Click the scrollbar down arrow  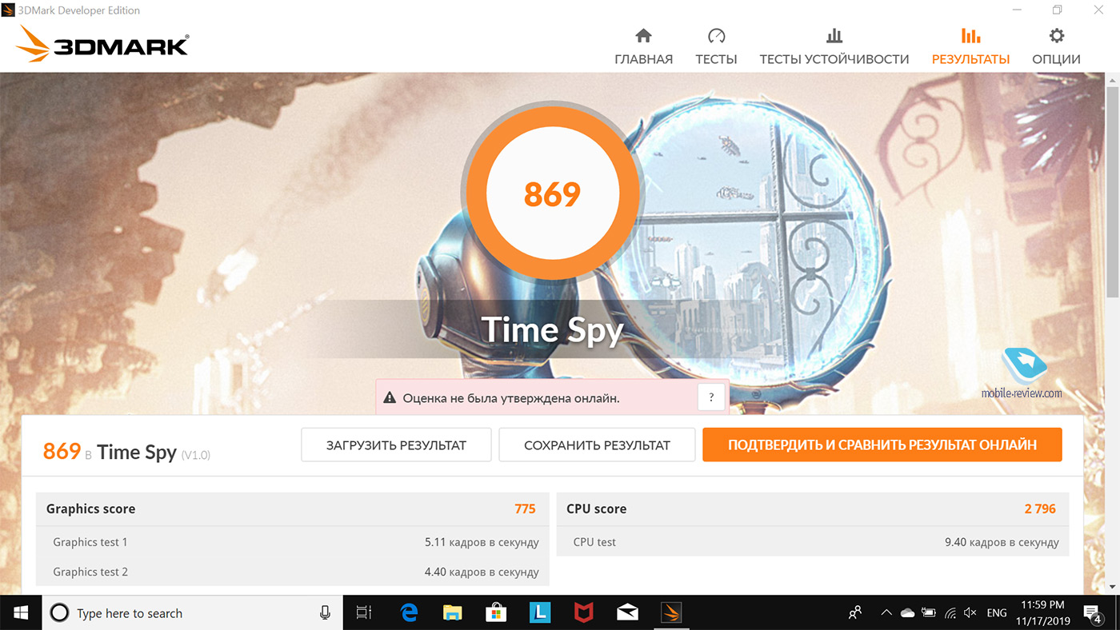click(x=1112, y=587)
